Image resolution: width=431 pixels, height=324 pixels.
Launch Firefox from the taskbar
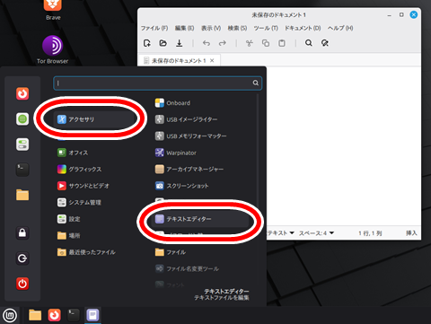pos(54,315)
